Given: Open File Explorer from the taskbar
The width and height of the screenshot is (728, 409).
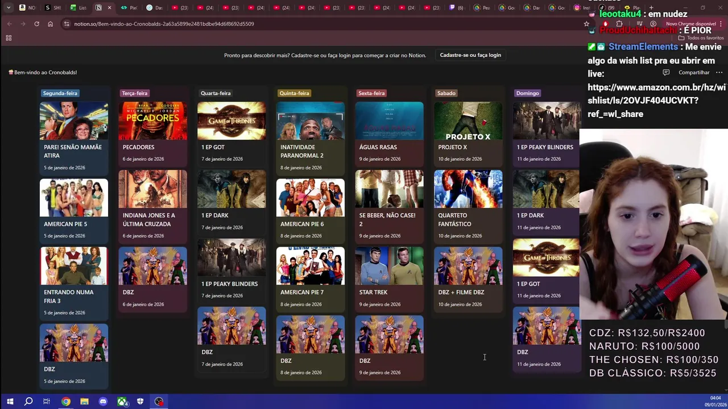Looking at the screenshot, I should click(x=84, y=402).
